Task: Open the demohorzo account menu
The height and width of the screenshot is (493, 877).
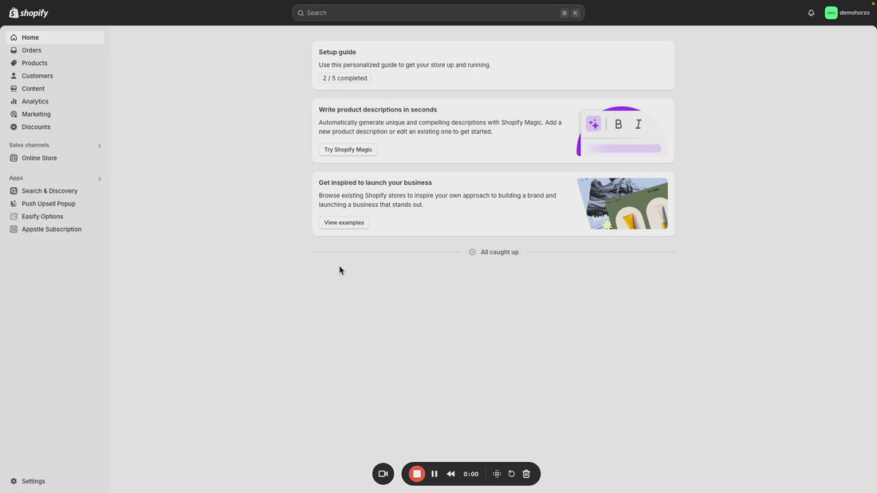Action: [848, 13]
